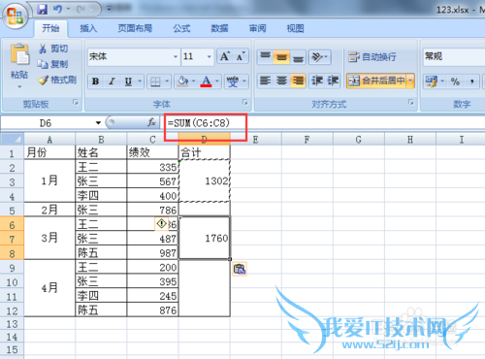Save the workbook using quick access Save icon
This screenshot has height=359, width=485.
(x=42, y=10)
